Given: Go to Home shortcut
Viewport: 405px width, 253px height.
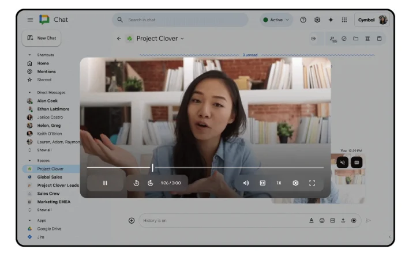Looking at the screenshot, I should click(43, 63).
